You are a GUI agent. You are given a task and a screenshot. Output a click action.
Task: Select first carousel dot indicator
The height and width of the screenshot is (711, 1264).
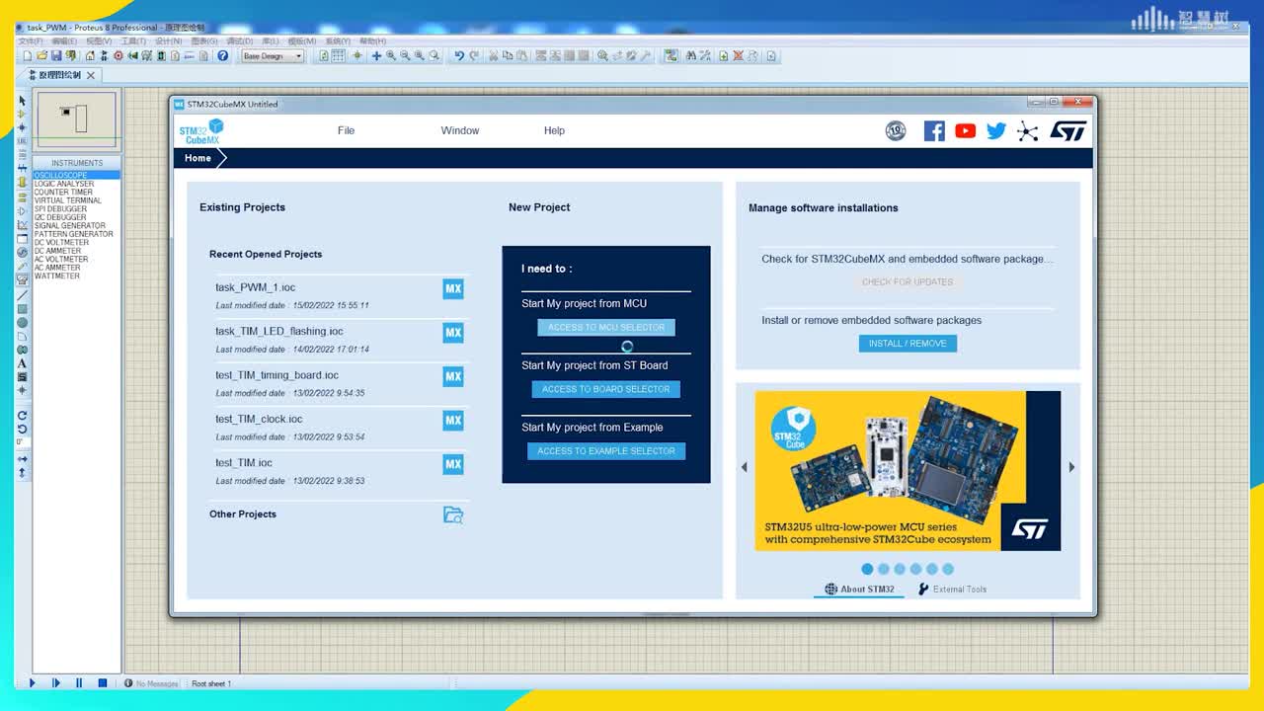tap(867, 569)
